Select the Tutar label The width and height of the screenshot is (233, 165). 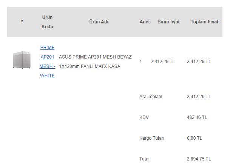point(145,159)
